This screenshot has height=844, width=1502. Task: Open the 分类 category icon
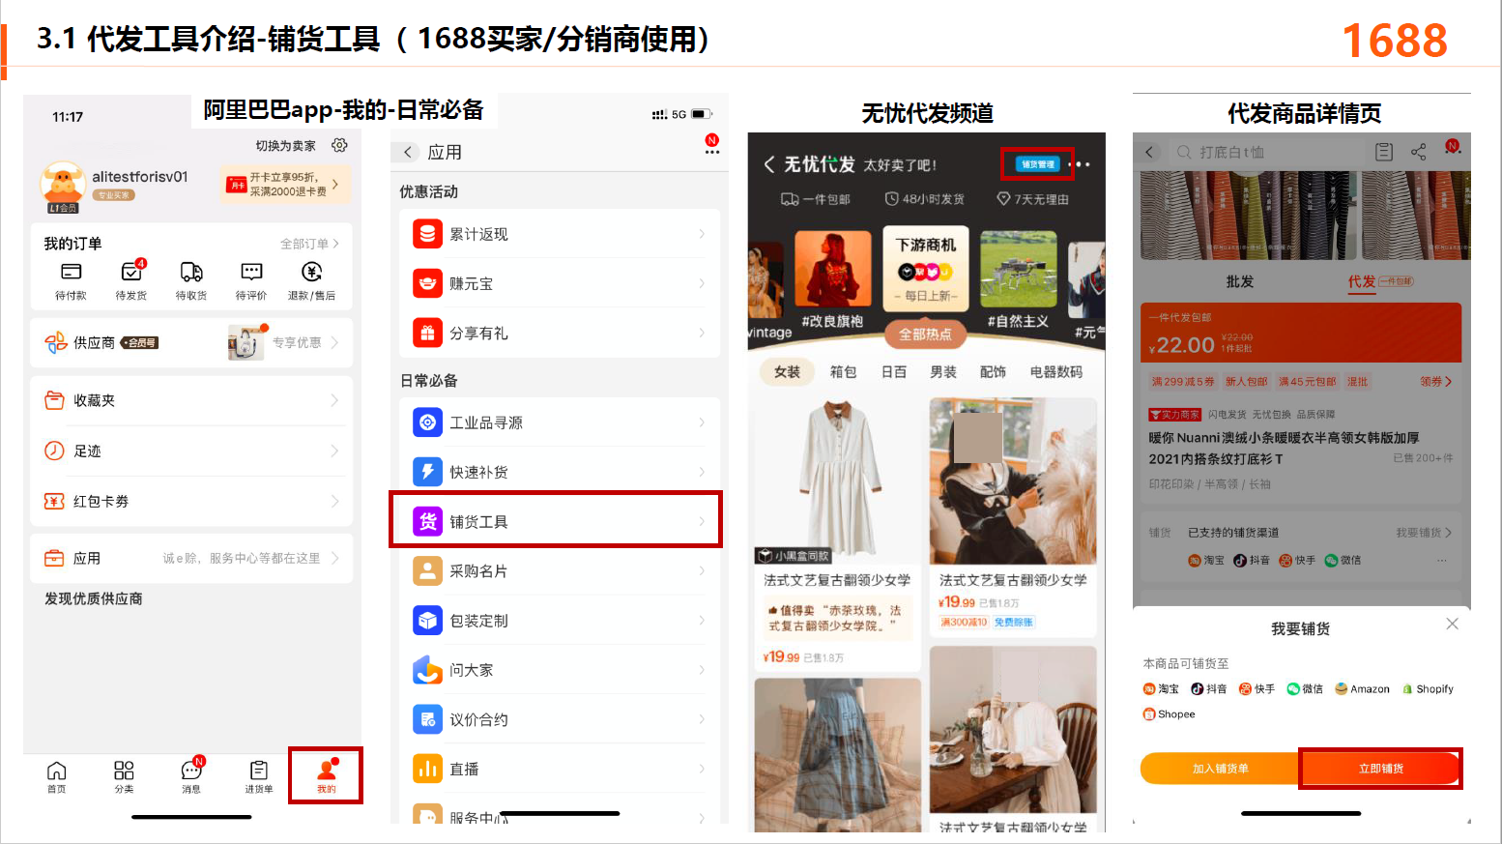pos(124,771)
